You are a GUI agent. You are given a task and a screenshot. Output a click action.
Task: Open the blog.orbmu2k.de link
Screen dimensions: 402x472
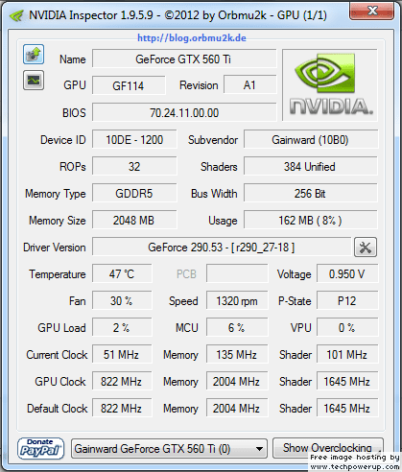click(192, 38)
